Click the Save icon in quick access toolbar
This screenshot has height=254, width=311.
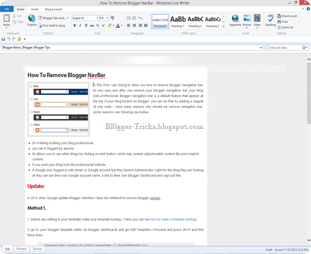[3, 39]
